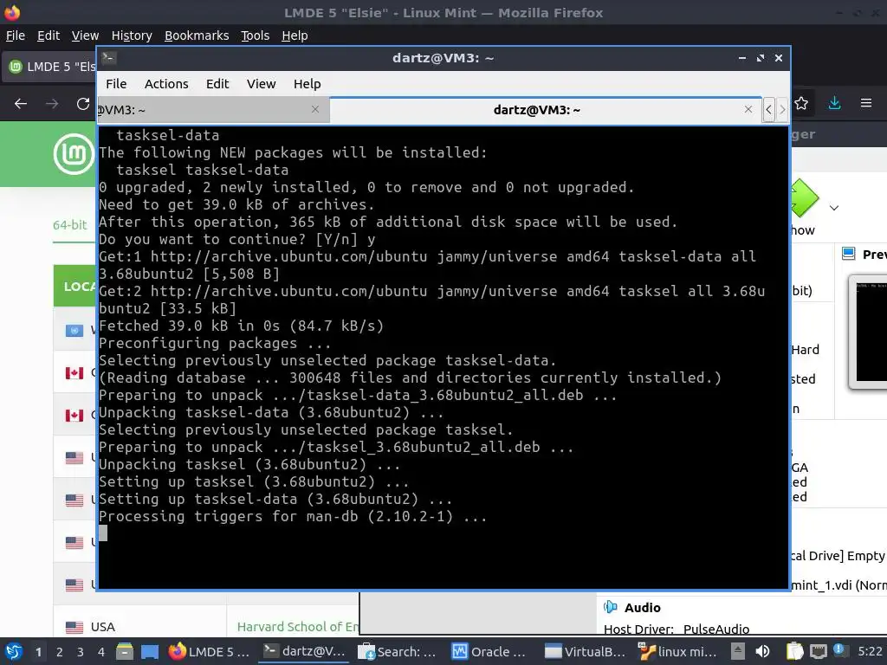Click the Firefox logo in title bar
The image size is (887, 665).
[x=11, y=12]
